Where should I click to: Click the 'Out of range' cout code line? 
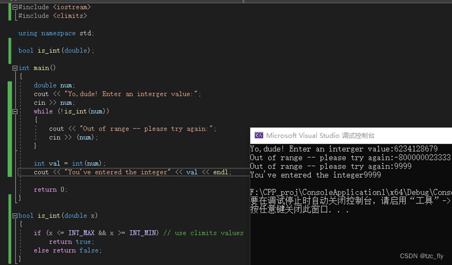pyautogui.click(x=133, y=129)
